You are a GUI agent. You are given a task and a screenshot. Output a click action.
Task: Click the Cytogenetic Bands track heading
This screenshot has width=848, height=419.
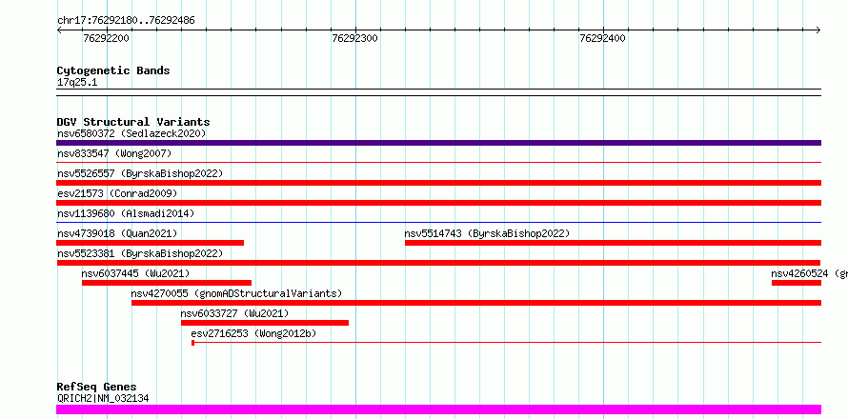pyautogui.click(x=113, y=70)
